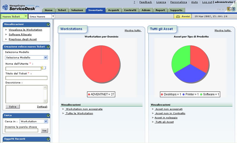The image size is (237, 143).
Task: Click the quick jump icon at top right
Action: click(x=231, y=9)
